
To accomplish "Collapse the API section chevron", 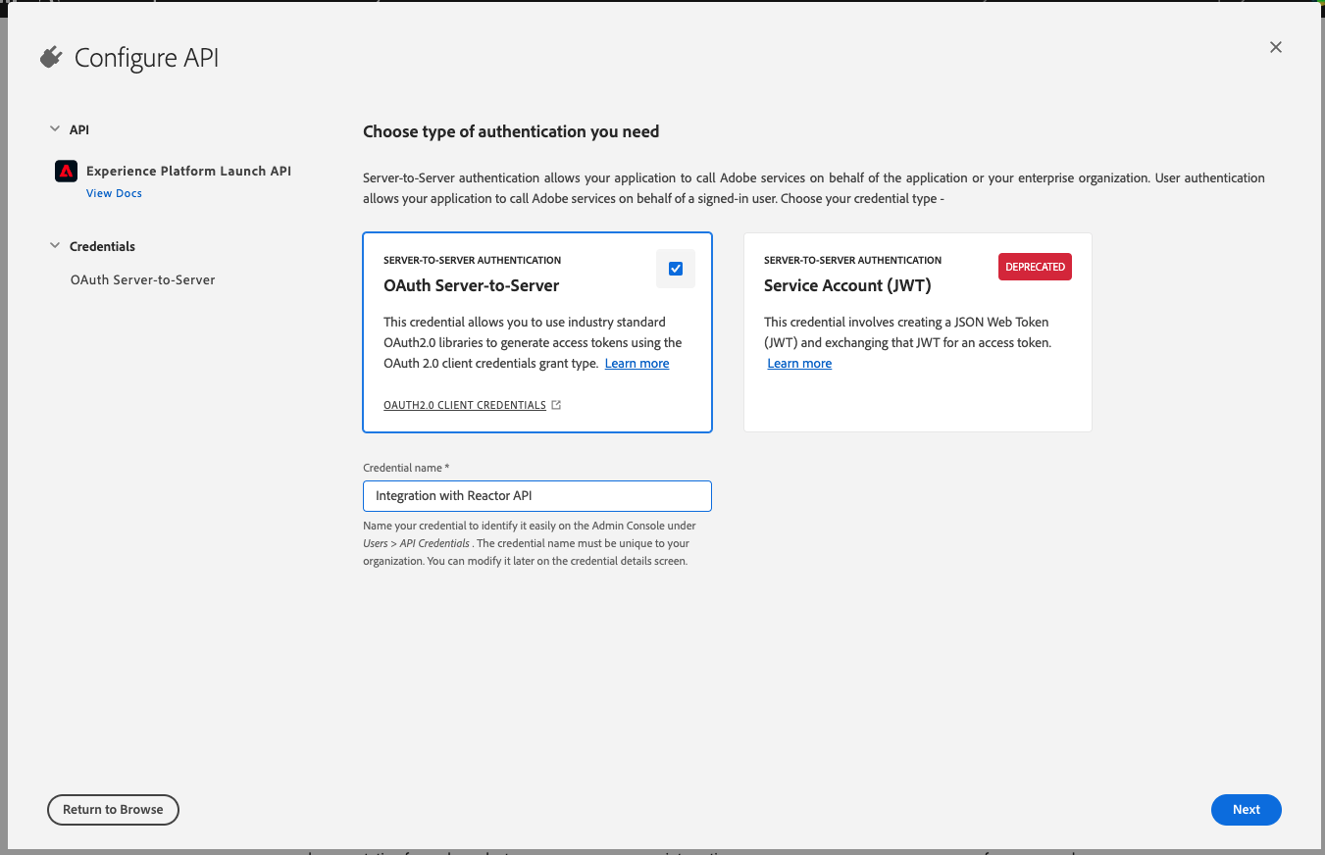I will coord(54,129).
